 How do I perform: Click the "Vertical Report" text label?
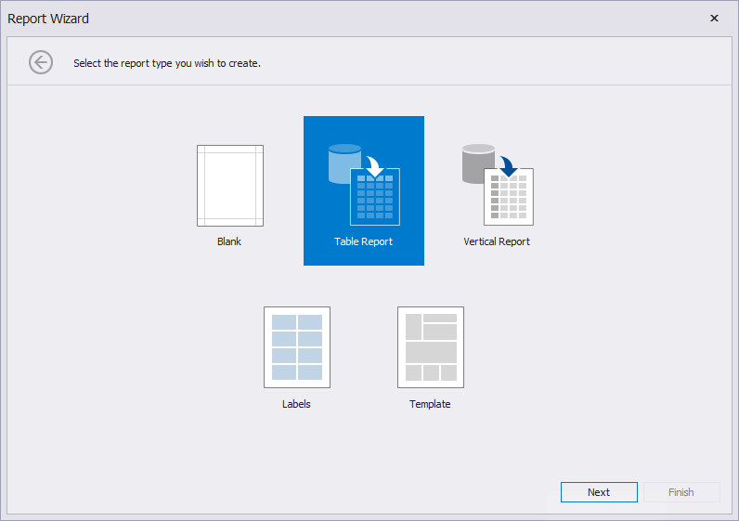point(497,241)
